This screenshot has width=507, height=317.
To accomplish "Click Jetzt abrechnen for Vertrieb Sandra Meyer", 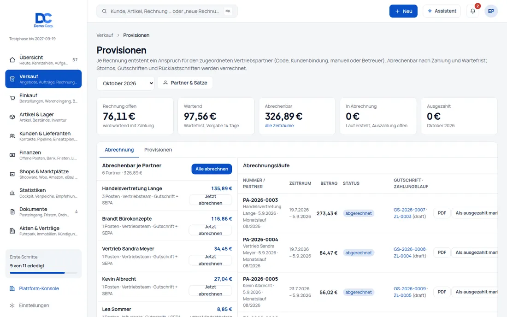I will click(x=211, y=260).
